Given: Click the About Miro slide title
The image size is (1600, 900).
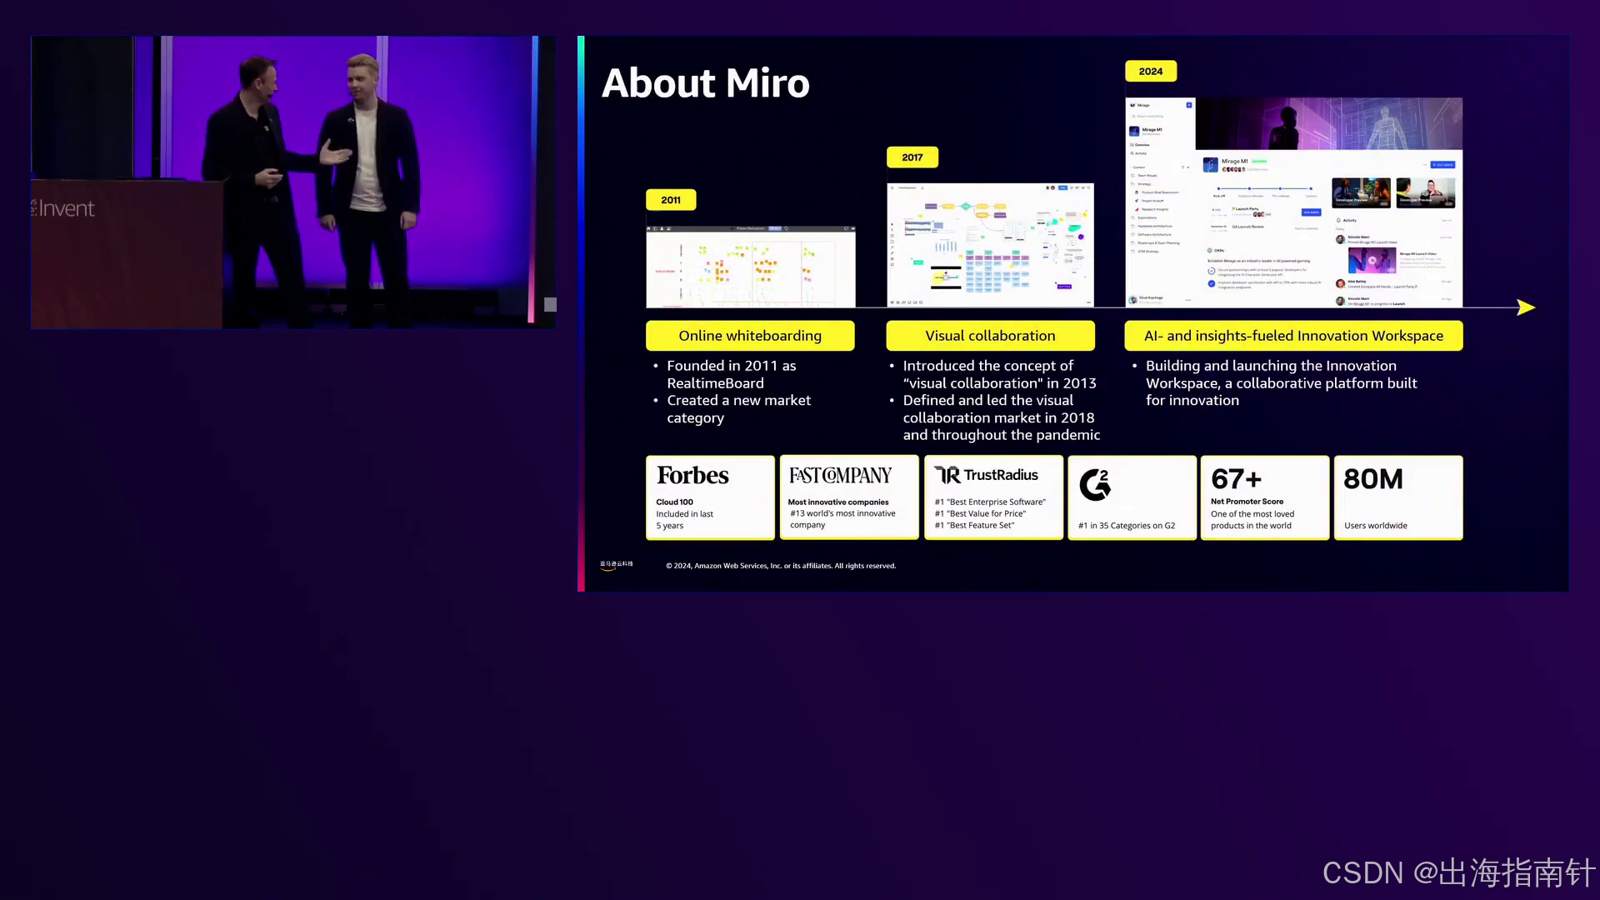Looking at the screenshot, I should coord(705,83).
